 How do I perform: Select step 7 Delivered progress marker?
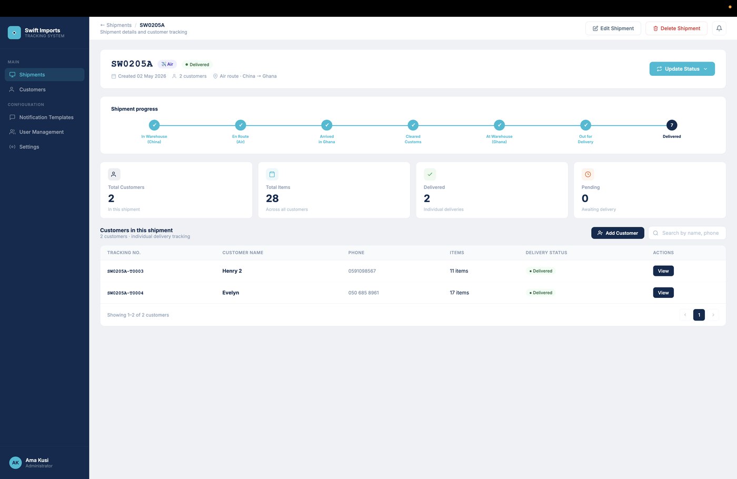tap(672, 125)
